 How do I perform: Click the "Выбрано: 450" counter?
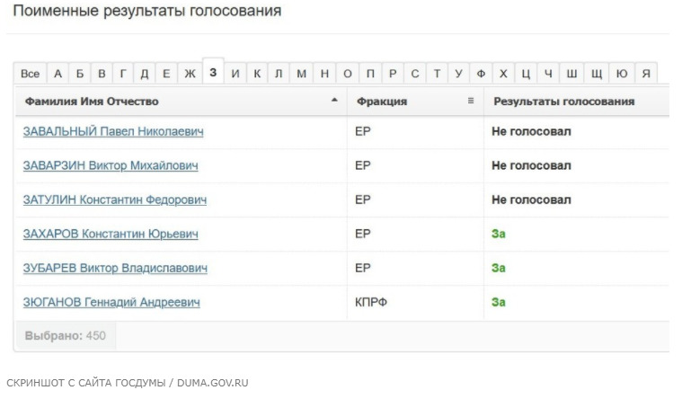[65, 335]
